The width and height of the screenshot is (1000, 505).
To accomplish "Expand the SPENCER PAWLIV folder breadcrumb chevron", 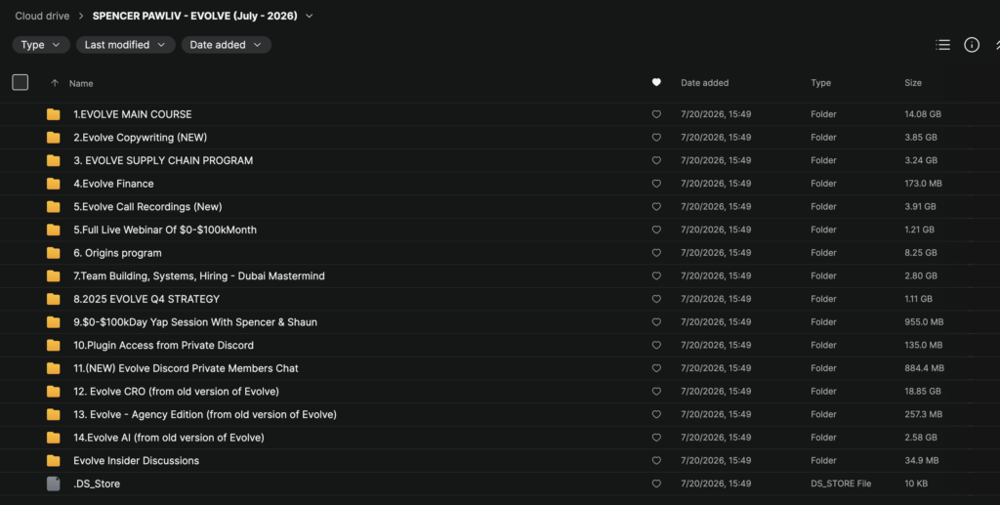I will coord(310,16).
